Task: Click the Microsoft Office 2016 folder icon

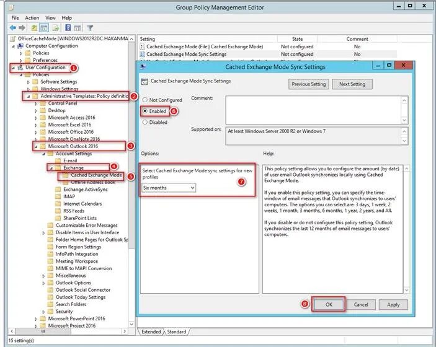Action: tap(43, 132)
